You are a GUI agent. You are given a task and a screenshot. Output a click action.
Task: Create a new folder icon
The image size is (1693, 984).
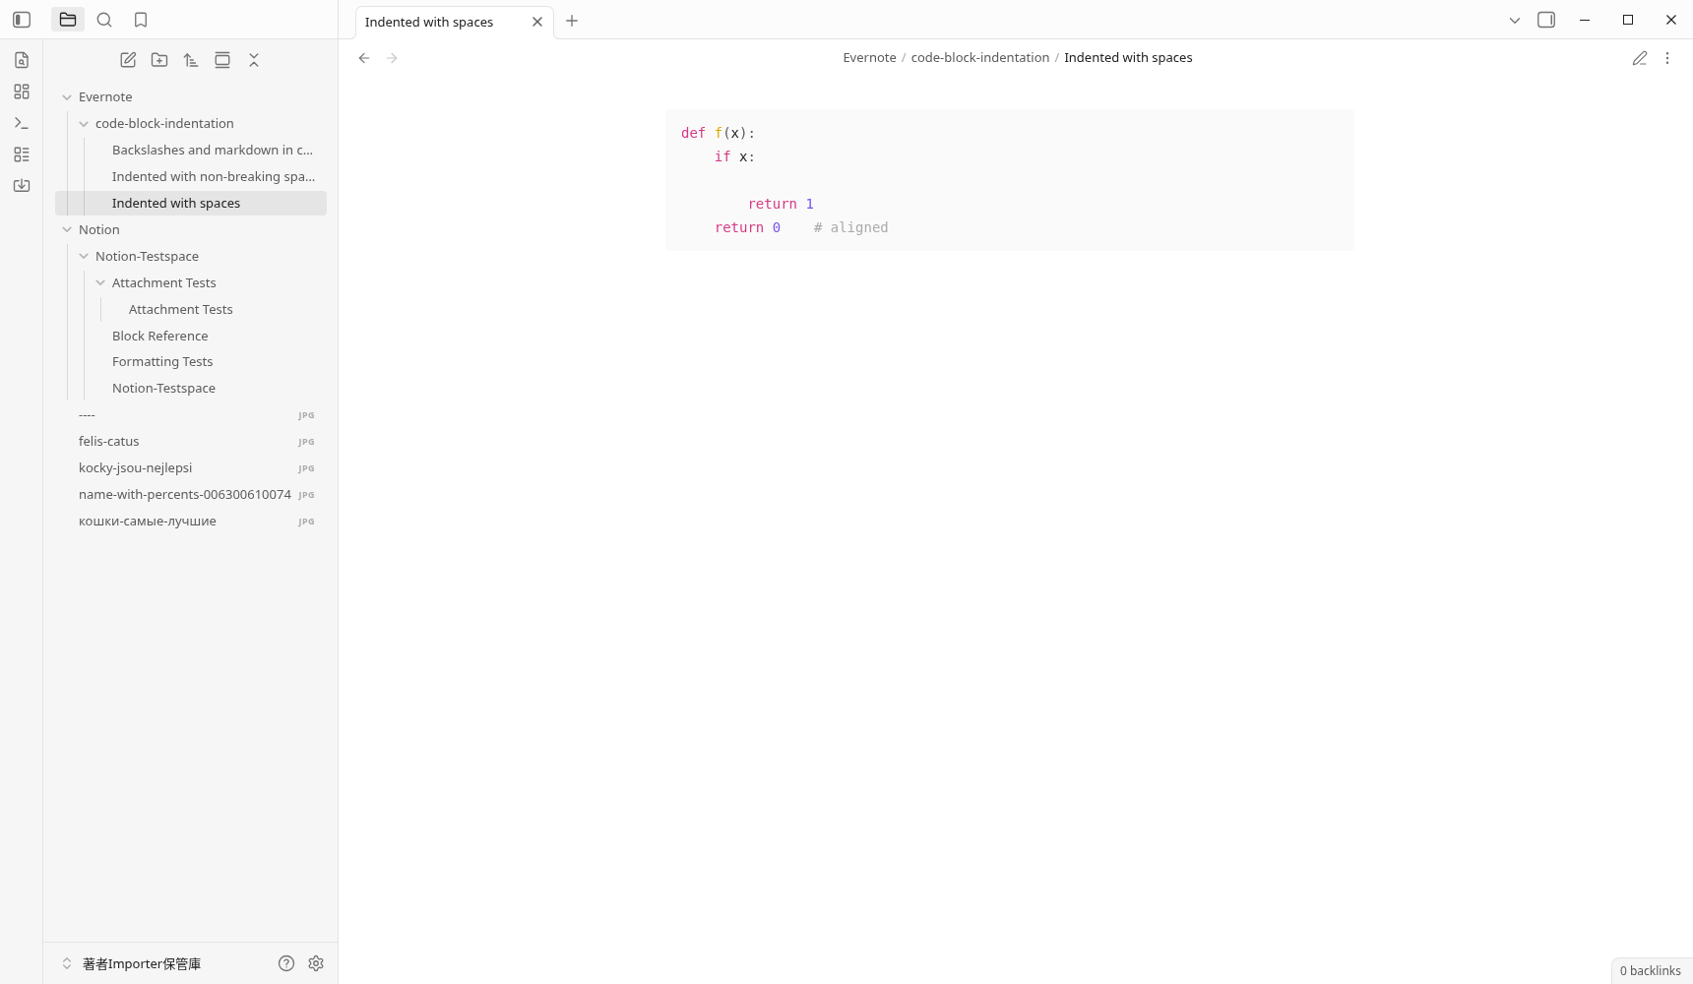(x=159, y=60)
